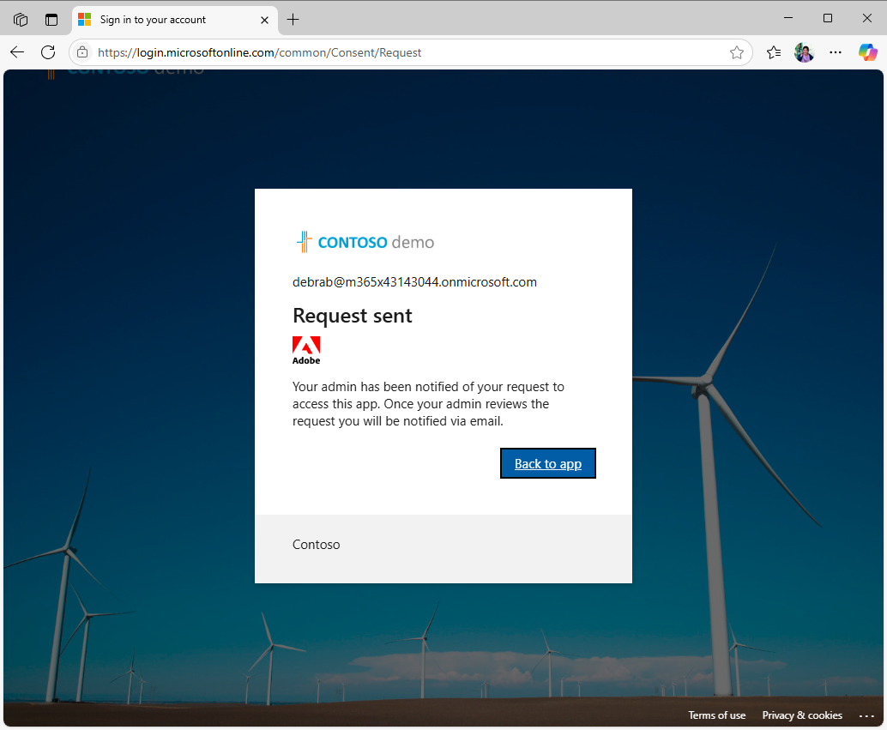Screen dimensions: 887x730
Task: Minimize the browser window
Action: [x=788, y=18]
